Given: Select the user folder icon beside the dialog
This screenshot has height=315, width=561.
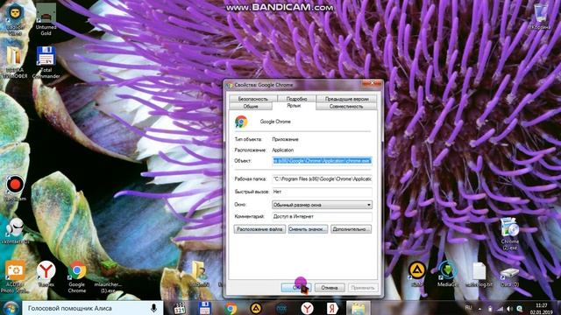Looking at the screenshot, I should coord(200,274).
